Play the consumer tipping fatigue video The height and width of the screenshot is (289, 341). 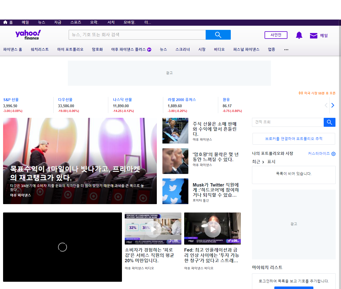(x=153, y=229)
